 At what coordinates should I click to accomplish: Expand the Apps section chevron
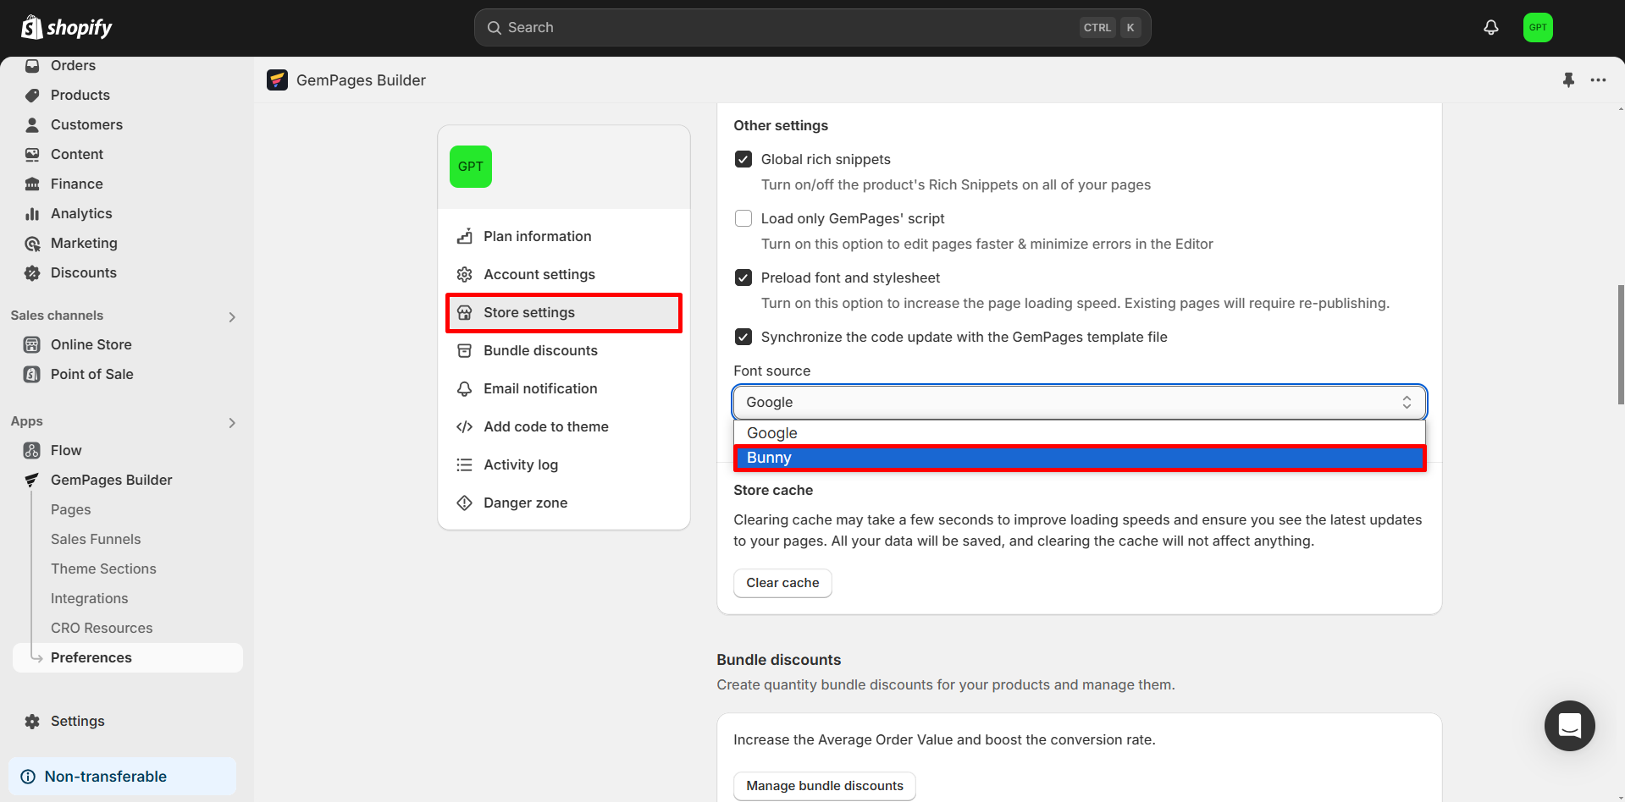pyautogui.click(x=232, y=423)
